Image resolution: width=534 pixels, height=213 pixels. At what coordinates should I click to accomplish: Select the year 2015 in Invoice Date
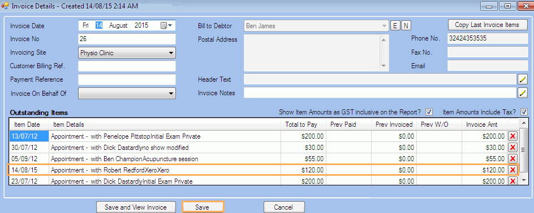(x=141, y=25)
